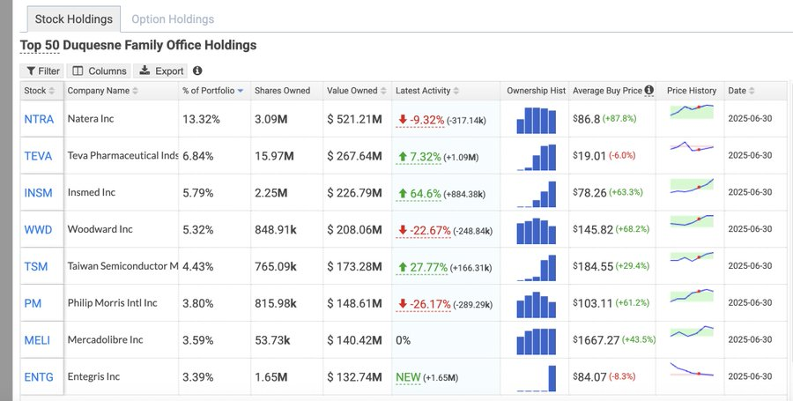This screenshot has width=793, height=401.
Task: Click the Taiwan Semiconductor ownership history chart
Action: click(x=536, y=268)
